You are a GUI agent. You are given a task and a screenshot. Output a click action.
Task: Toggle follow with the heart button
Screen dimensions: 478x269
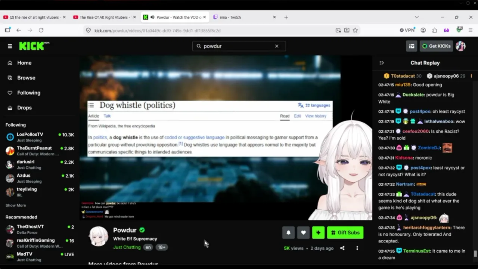(x=303, y=232)
